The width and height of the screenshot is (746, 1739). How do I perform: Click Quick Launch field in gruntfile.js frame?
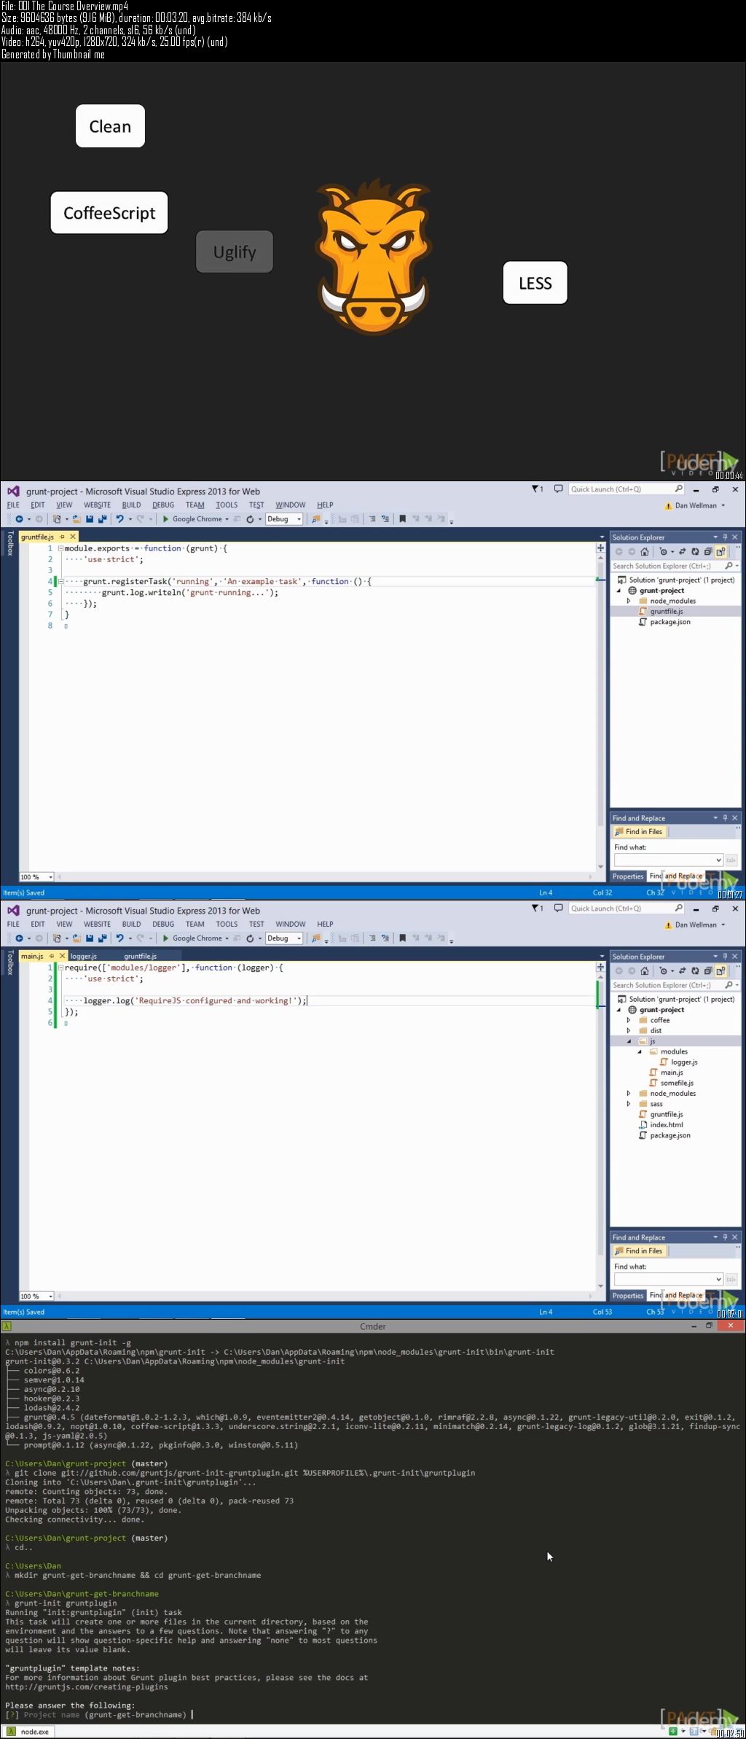pyautogui.click(x=627, y=489)
